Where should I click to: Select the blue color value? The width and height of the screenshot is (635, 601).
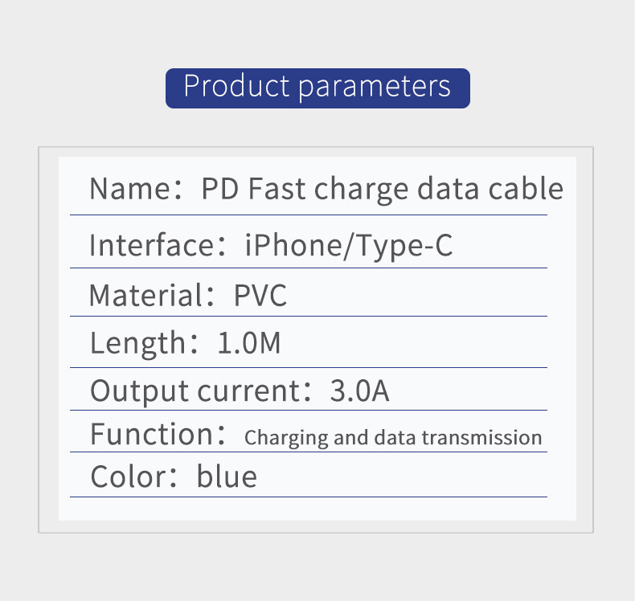[227, 476]
